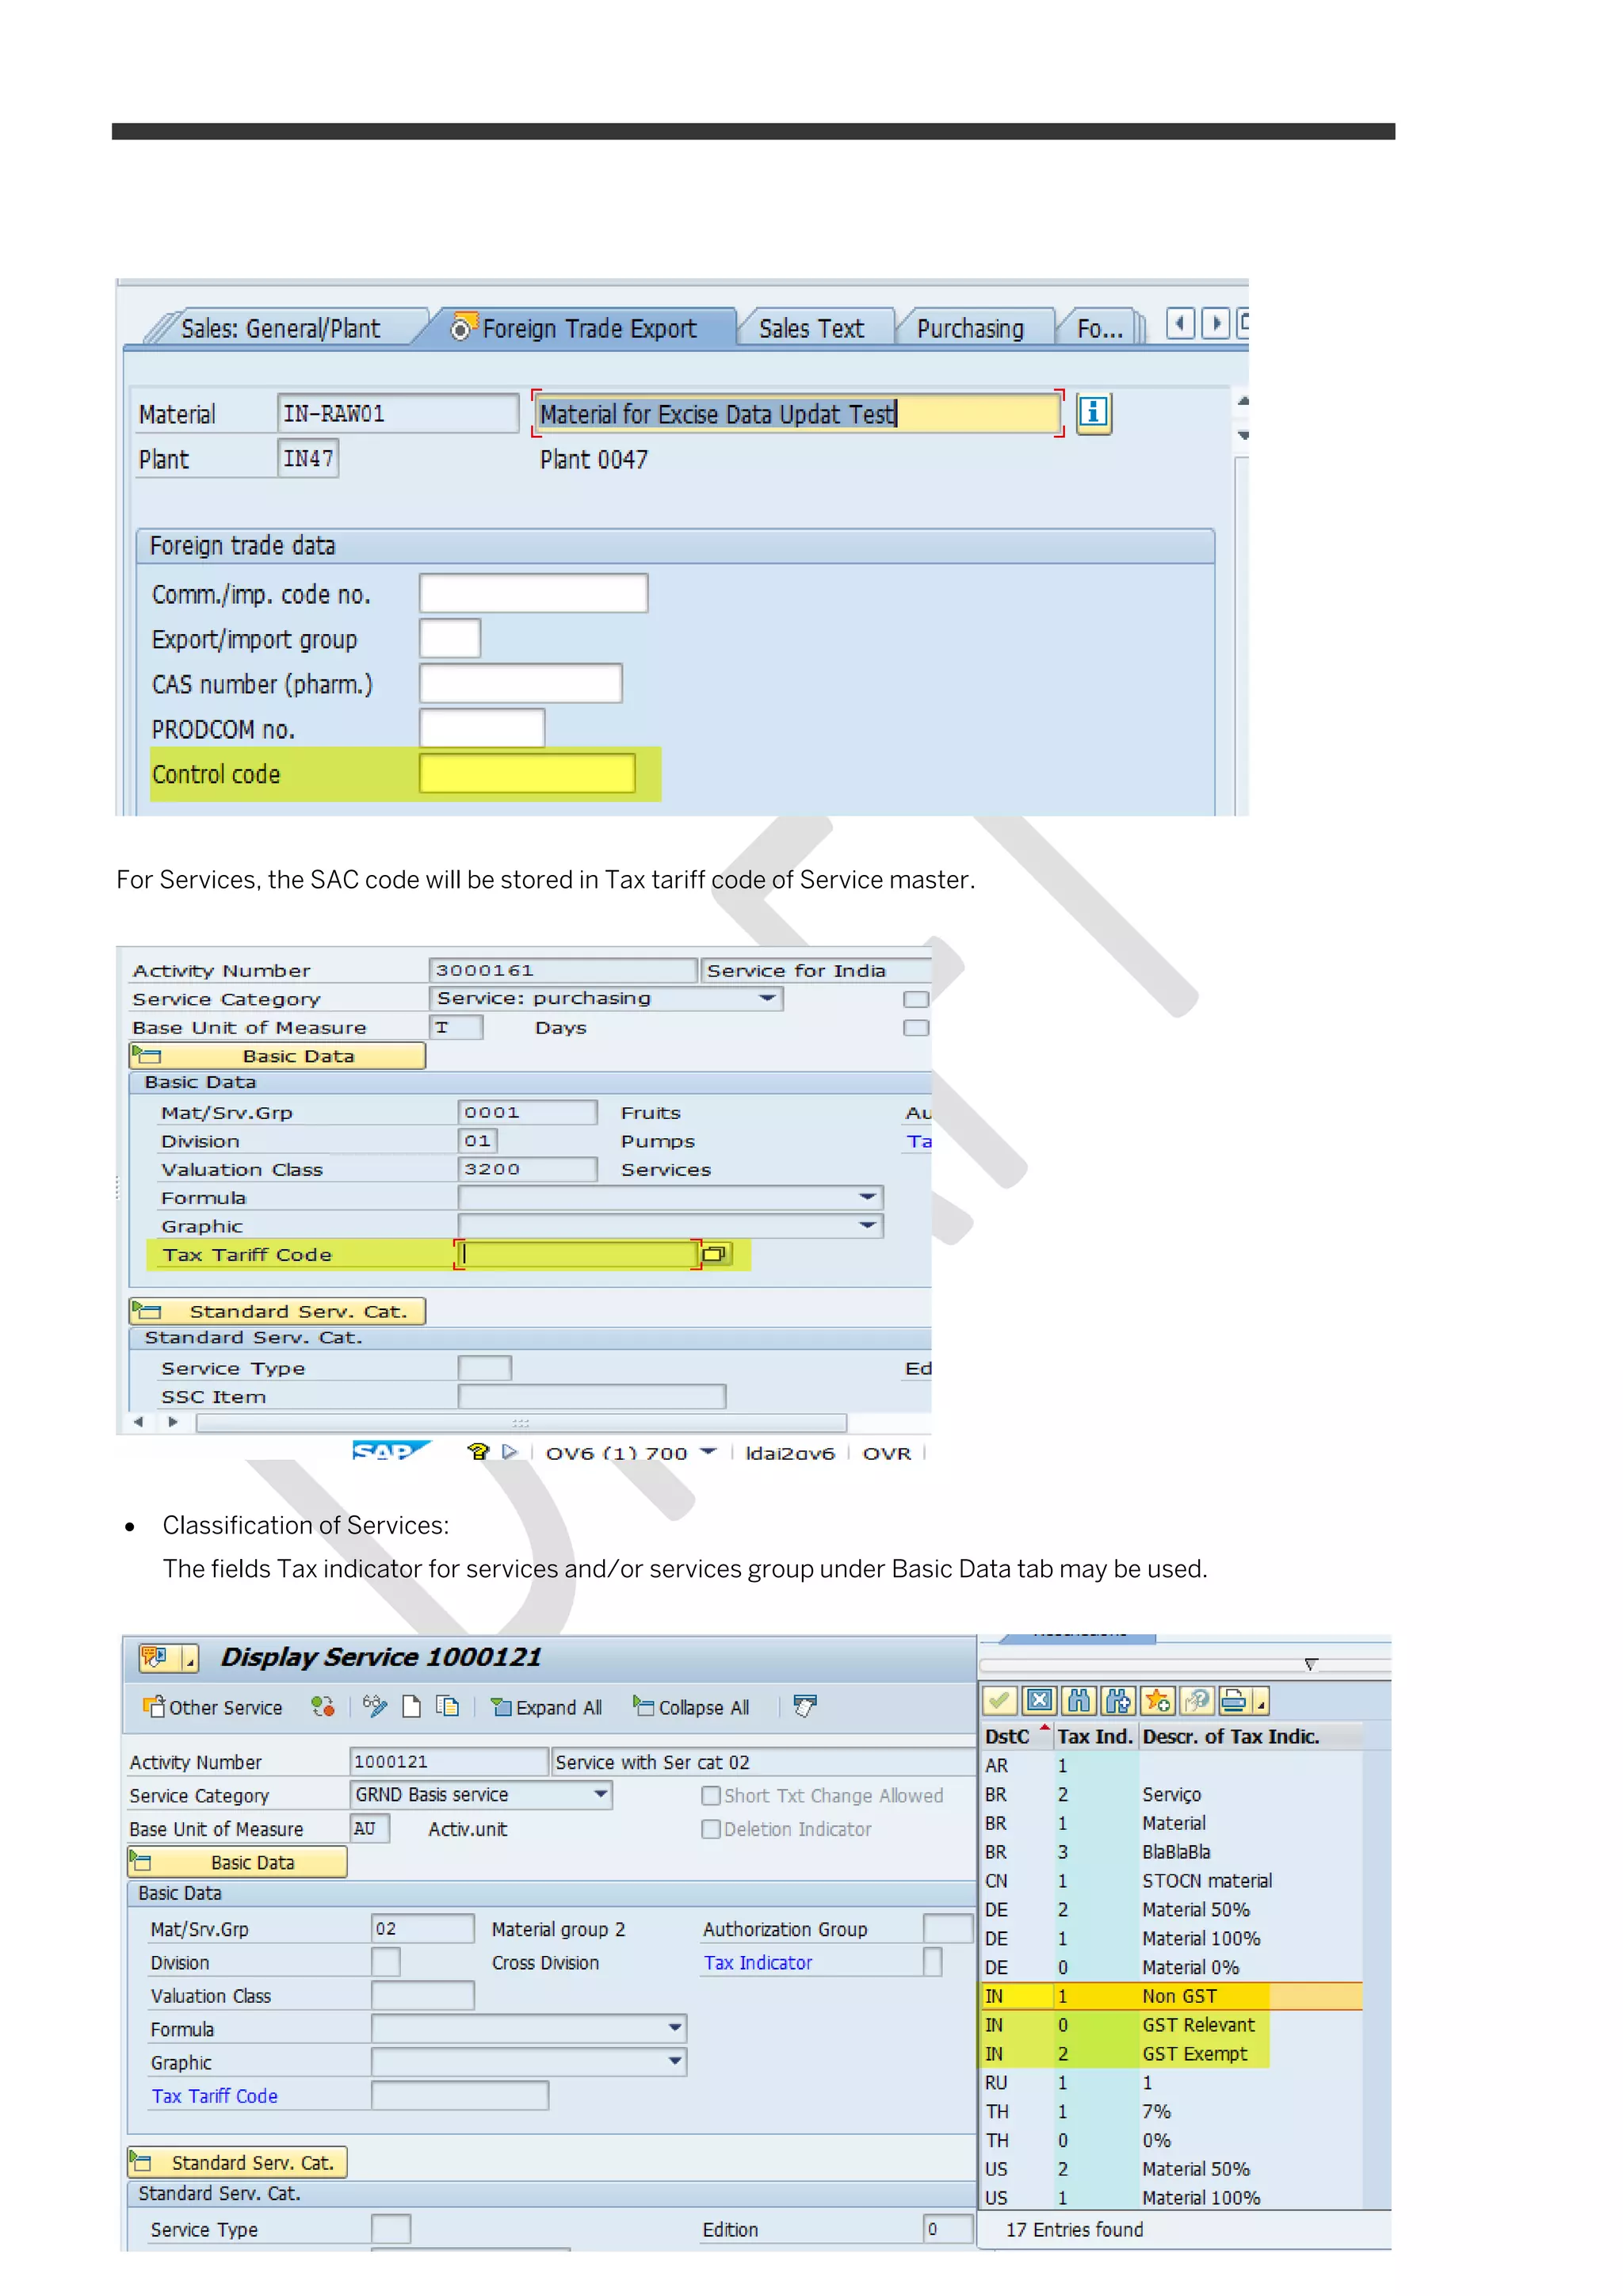Open Service: purchasing category dropdown
The height and width of the screenshot is (2296, 1623).
[768, 998]
